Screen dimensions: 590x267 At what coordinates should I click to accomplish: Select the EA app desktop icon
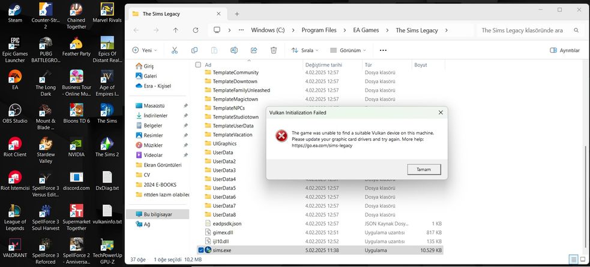15,80
